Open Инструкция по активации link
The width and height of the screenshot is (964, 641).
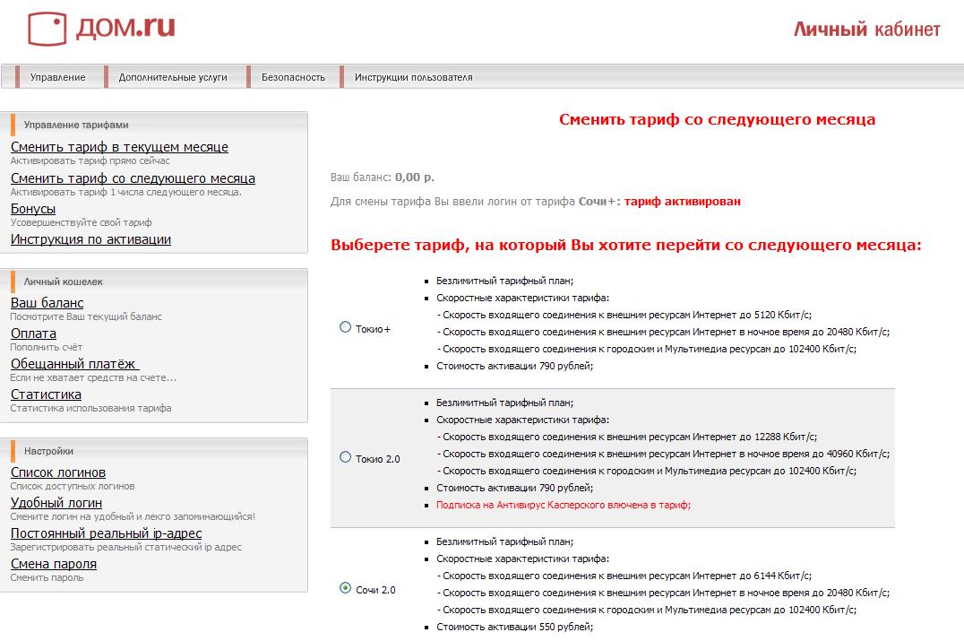(91, 239)
